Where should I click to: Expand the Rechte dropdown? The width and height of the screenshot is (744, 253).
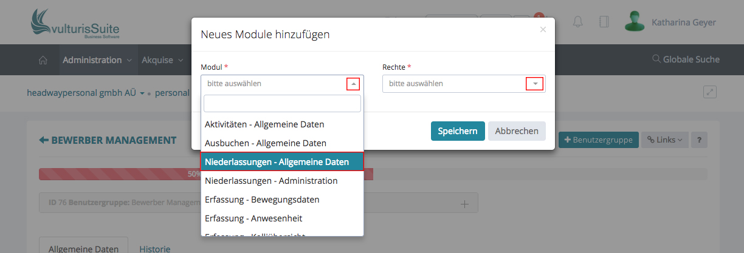(535, 84)
